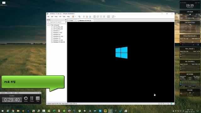
Task: Open Chrome from the taskbar
Action: (x=13, y=111)
